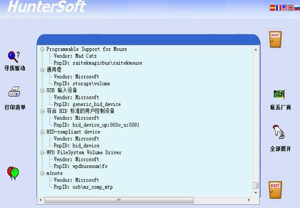Viewport: 300px width, 208px height.
Task: Click the vertical scrollbar thumb
Action: (x=256, y=185)
